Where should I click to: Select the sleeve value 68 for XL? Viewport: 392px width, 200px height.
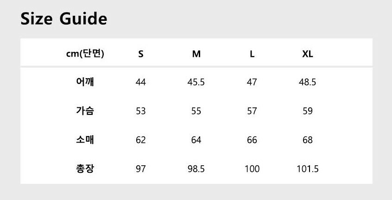pyautogui.click(x=308, y=140)
